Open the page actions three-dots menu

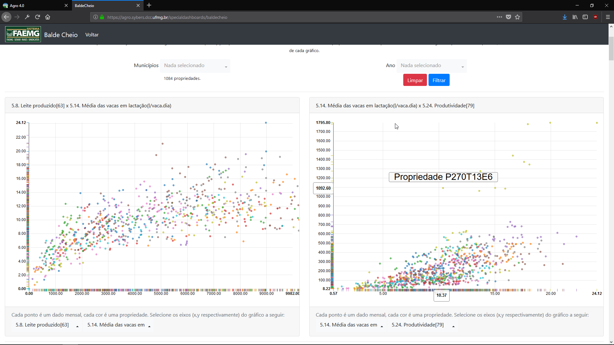(x=499, y=17)
